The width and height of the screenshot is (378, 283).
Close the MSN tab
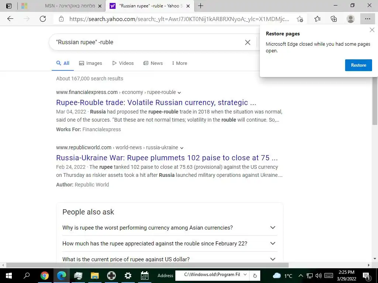(100, 6)
